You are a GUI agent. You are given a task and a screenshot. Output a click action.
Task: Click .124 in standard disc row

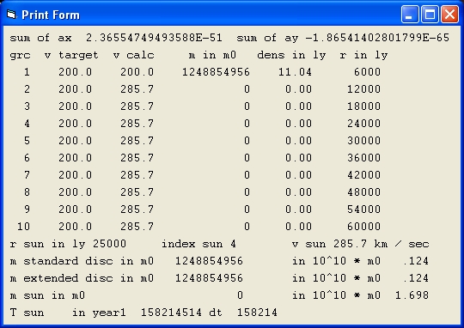coord(416,261)
